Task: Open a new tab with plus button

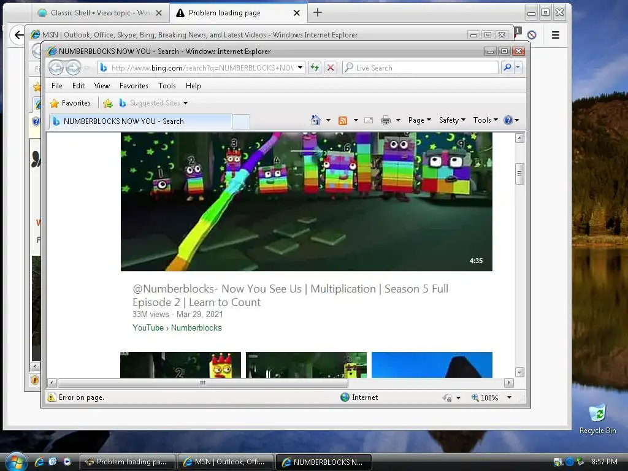Action: [x=318, y=12]
